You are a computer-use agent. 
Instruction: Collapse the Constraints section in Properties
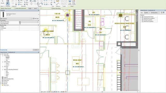pos(38,20)
